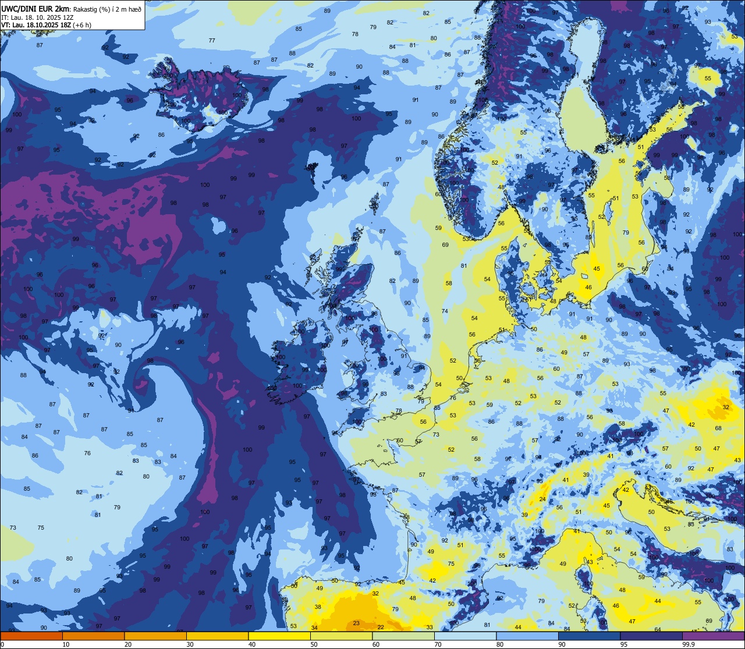Click the '10' tick label on legend bar
Viewport: 745px width, 649px height.
click(66, 644)
